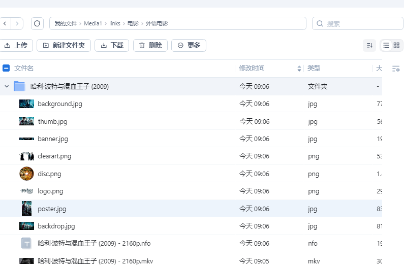404x268 pixels.
Task: Select file name backdrop.jpg
Action: [x=56, y=226]
